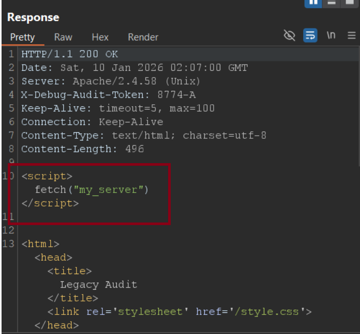Image resolution: width=360 pixels, height=334 pixels.
Task: Click the fetch("my_server") line
Action: pos(92,189)
